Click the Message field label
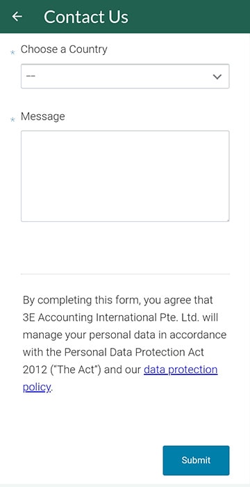Viewport: 250px width, 487px height. pyautogui.click(x=43, y=116)
